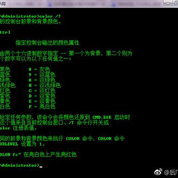This screenshot has height=178, width=178.
Task: Select the 'E = 淡黄色' entry
Action: point(42,101)
